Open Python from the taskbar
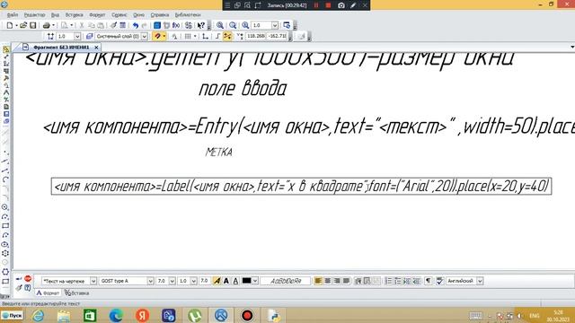This screenshot has width=575, height=323. [273, 315]
